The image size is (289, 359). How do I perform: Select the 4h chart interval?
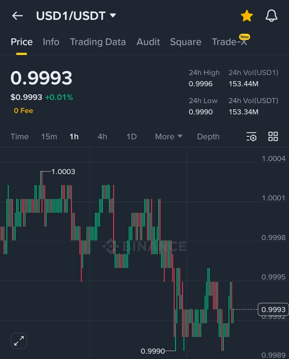102,137
